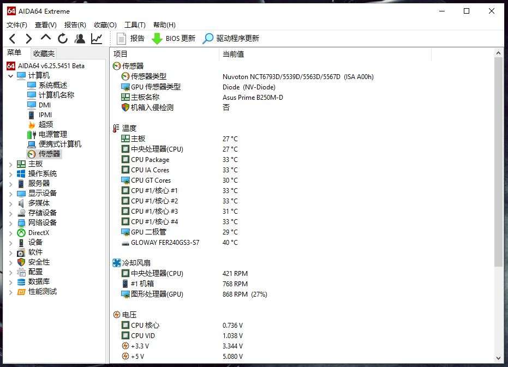Click the battery icon next to 电源管理
This screenshot has height=367, width=508.
click(x=32, y=135)
